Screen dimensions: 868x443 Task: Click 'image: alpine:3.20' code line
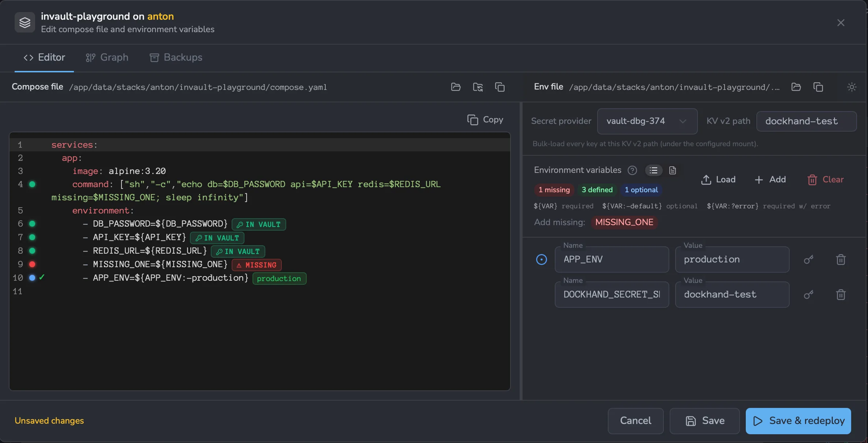click(119, 171)
